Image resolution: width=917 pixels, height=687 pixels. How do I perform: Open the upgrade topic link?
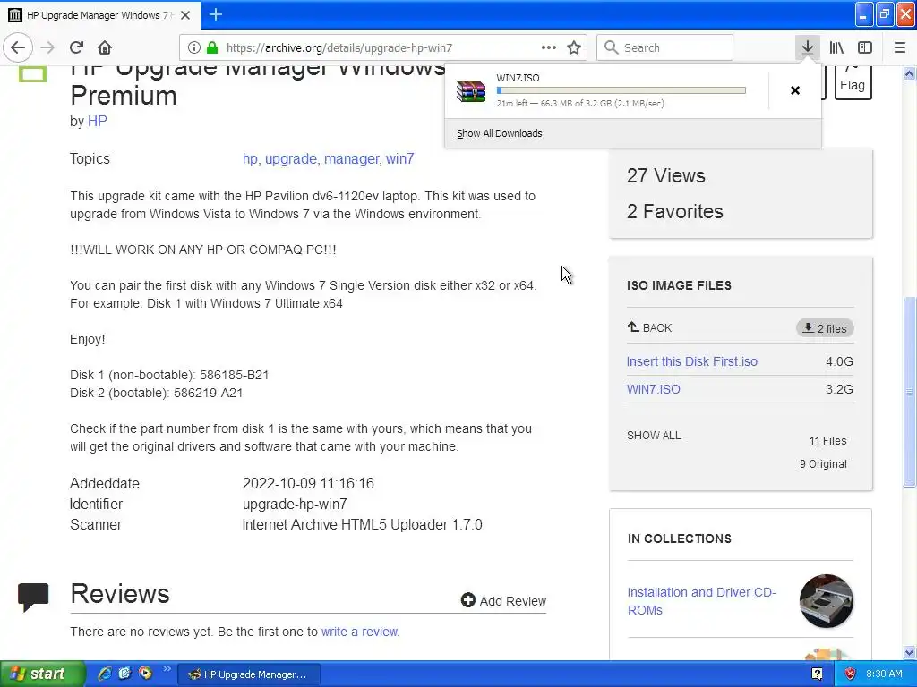[291, 159]
